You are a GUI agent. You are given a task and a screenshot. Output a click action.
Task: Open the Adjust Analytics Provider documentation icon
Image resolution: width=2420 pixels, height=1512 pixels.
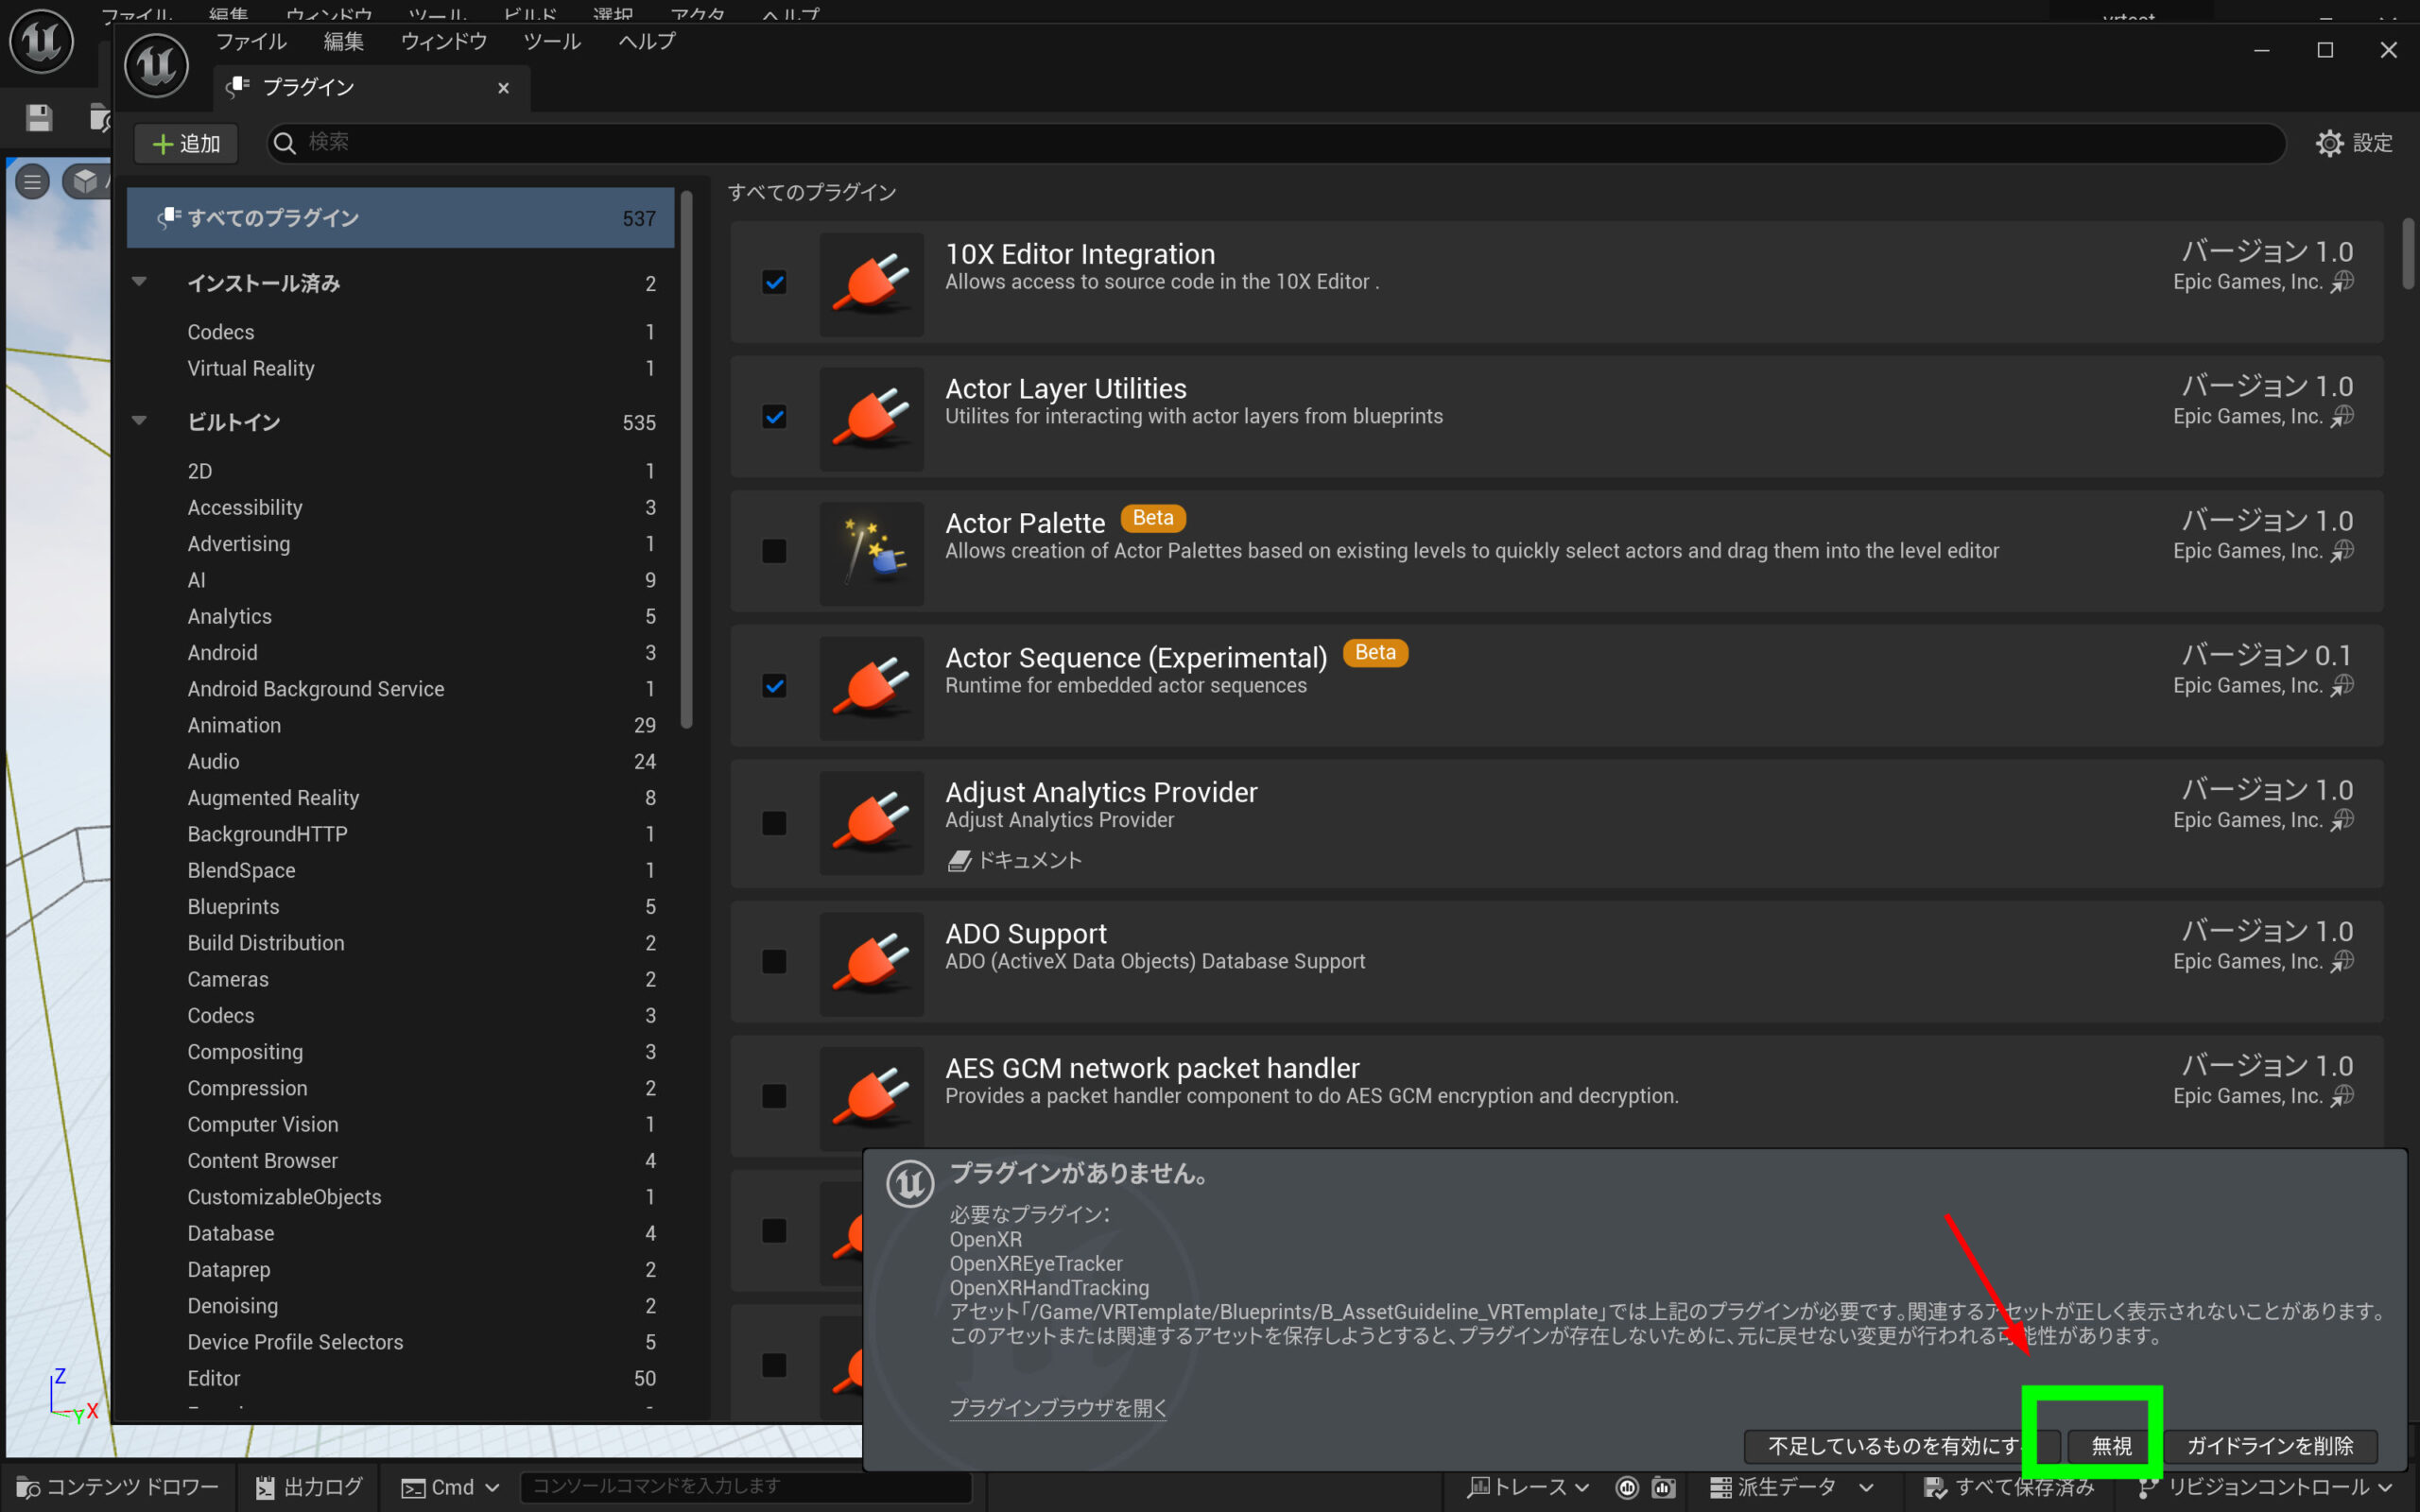[960, 861]
